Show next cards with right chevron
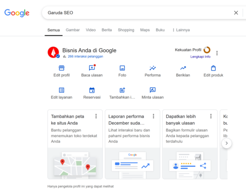Viewport: 246px width, 193px height. (x=227, y=143)
